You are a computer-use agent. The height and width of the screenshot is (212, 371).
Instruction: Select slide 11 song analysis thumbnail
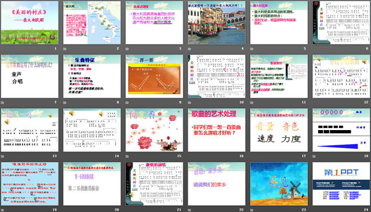point(279,76)
